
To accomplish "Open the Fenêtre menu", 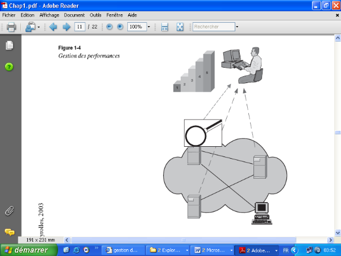I will click(115, 15).
